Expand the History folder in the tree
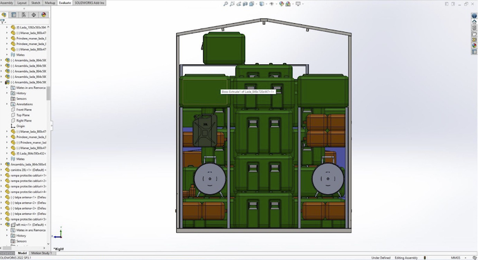478x260 pixels. tap(7, 93)
